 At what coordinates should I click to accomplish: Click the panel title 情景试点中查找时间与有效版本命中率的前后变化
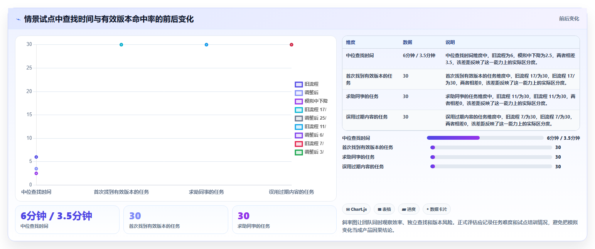pos(109,19)
